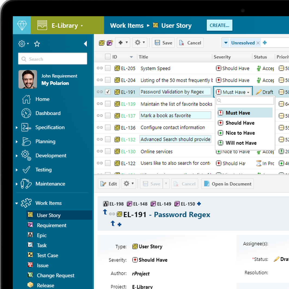This screenshot has width=289, height=289.
Task: Click the Polarion diamond logo icon
Action: click(x=22, y=25)
